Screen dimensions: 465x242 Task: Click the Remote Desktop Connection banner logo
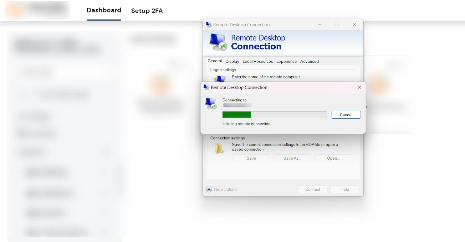(x=218, y=42)
